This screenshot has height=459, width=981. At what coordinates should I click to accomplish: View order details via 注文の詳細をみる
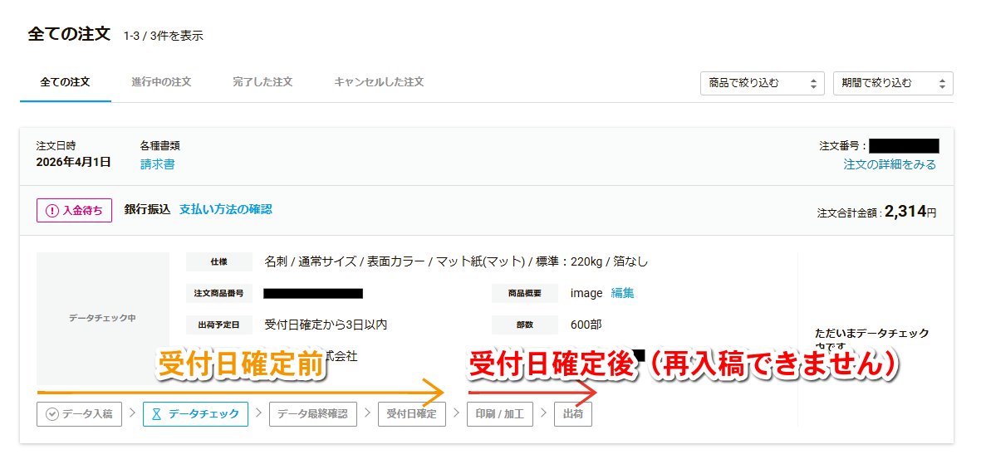890,164
